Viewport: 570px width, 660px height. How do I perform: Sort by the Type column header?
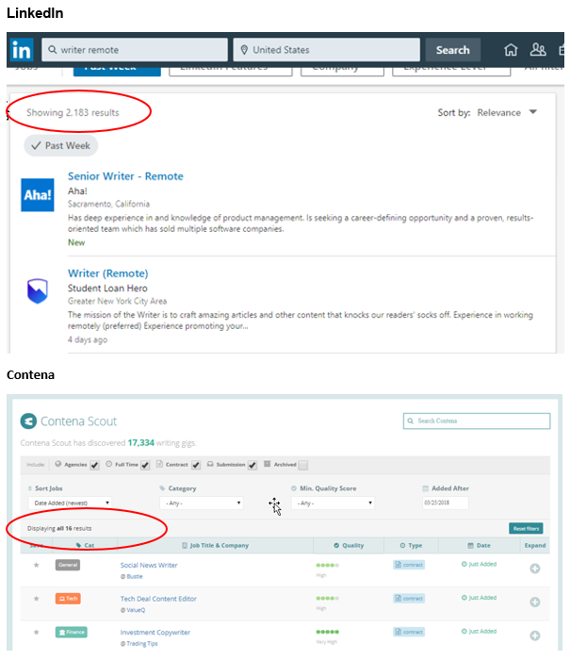click(x=411, y=546)
